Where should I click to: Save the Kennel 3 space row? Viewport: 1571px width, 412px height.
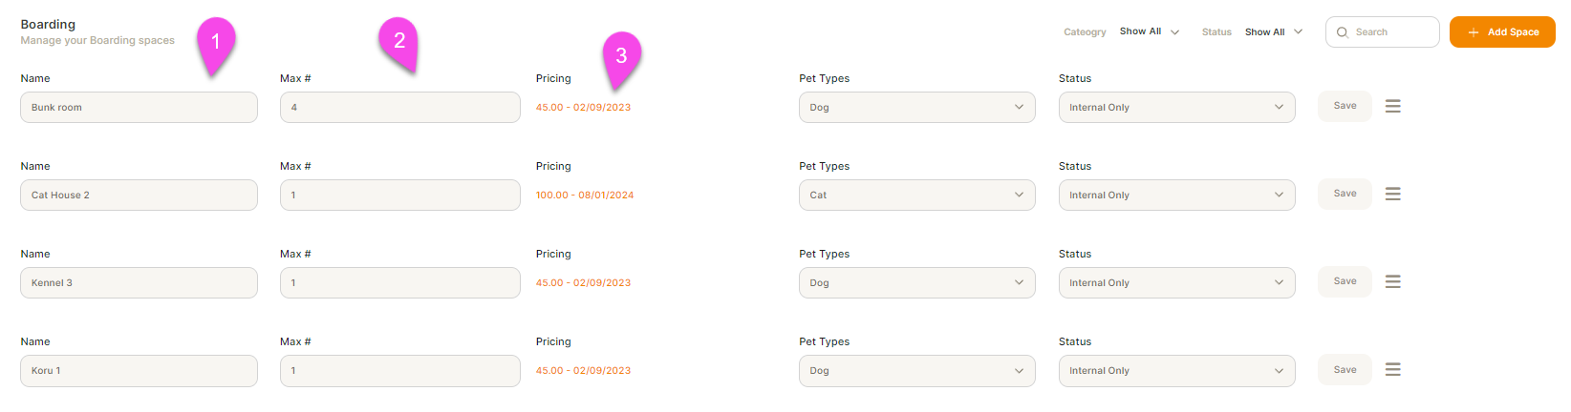point(1345,281)
